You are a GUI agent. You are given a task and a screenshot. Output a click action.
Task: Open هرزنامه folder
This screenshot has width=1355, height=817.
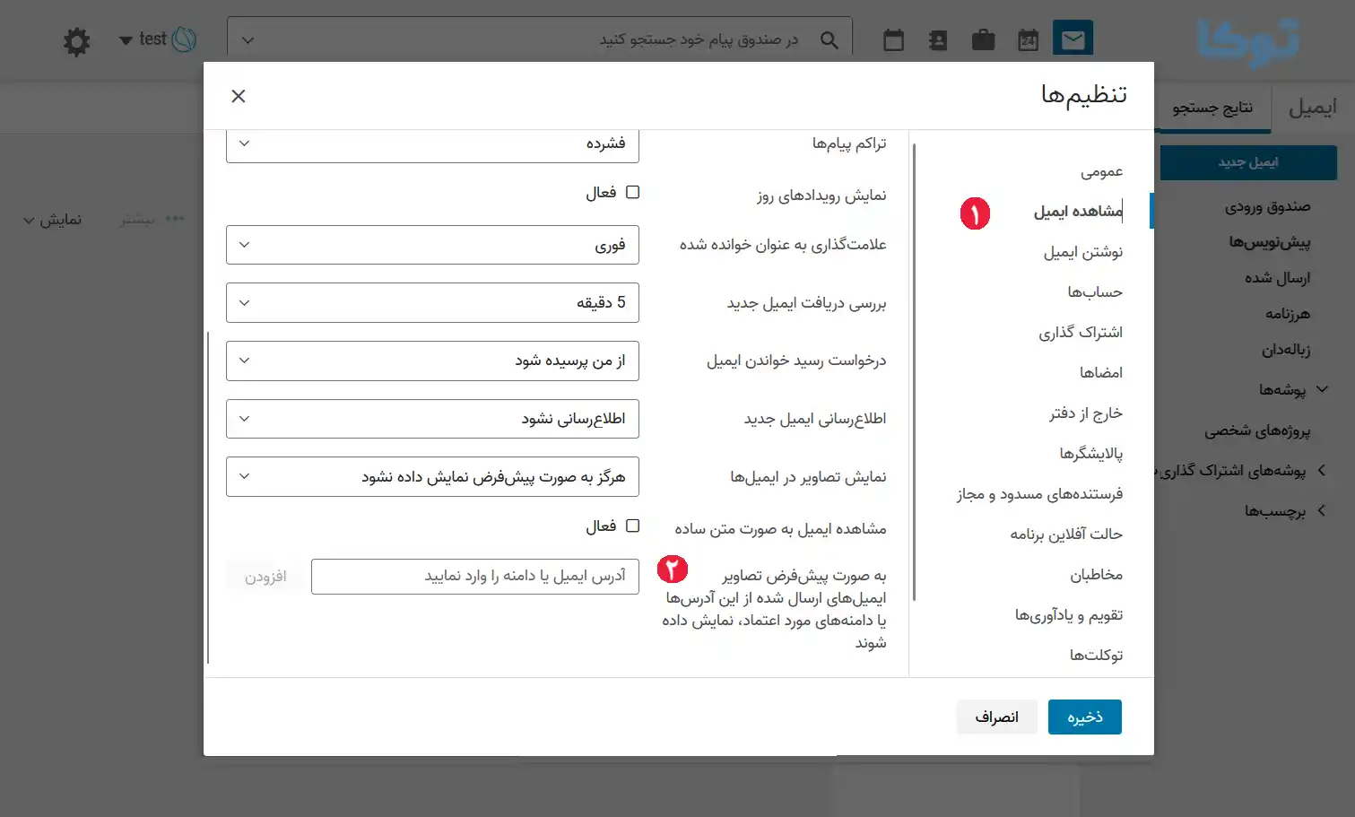pos(1288,314)
